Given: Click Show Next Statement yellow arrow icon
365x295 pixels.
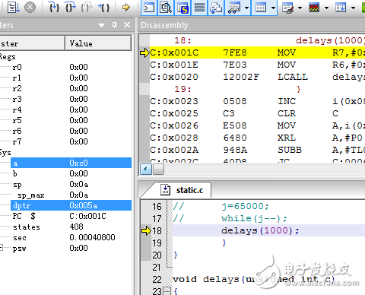Looking at the screenshot, I should 125,8.
